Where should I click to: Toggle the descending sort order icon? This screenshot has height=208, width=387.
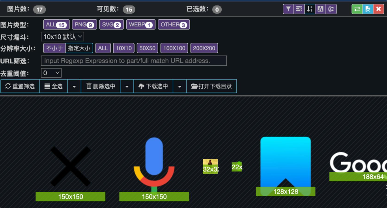pos(310,9)
